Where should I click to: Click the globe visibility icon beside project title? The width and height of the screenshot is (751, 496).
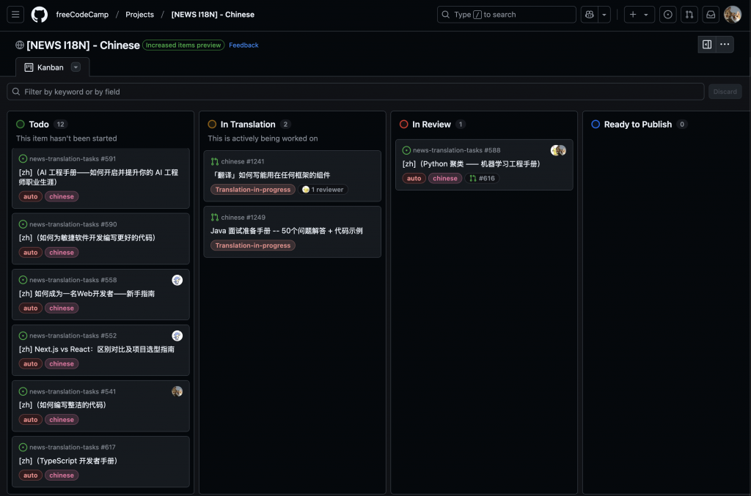(x=20, y=45)
